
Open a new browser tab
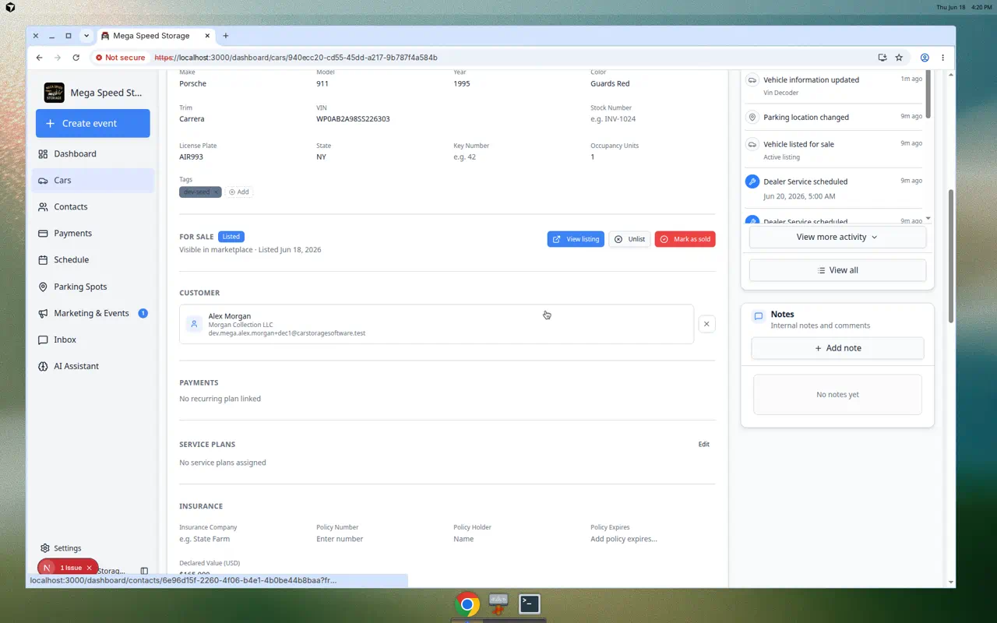coord(226,36)
